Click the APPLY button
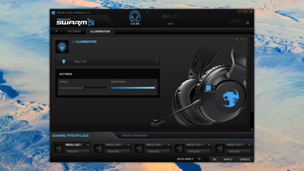The height and width of the screenshot is (171, 304). coord(228,159)
